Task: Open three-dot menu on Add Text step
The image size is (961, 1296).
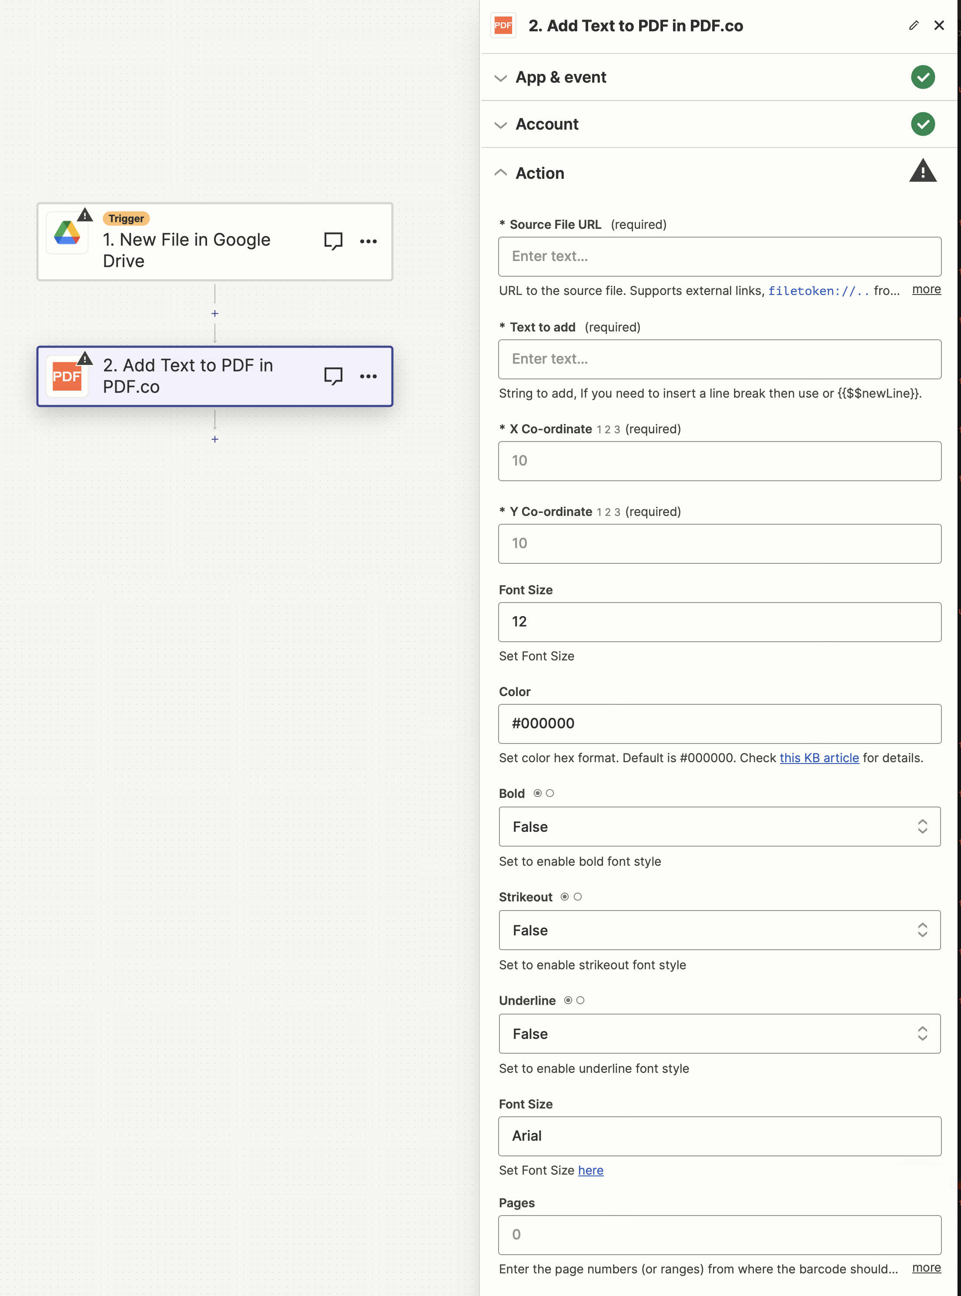Action: (368, 376)
